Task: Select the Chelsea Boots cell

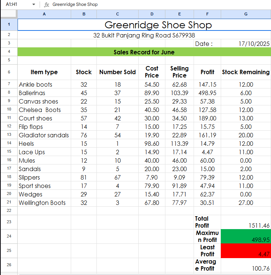Action: pyautogui.click(x=44, y=109)
